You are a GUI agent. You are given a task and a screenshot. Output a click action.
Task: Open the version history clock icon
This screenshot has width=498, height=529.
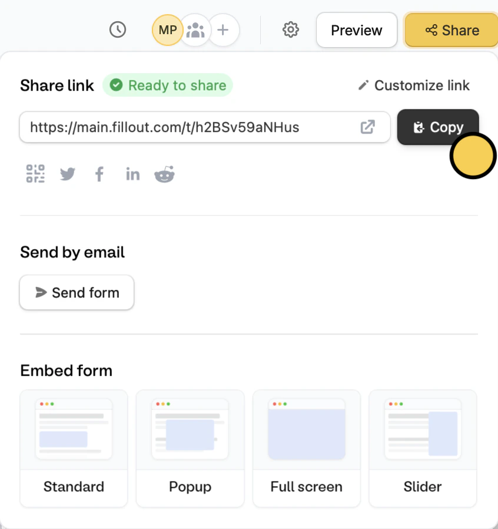117,29
